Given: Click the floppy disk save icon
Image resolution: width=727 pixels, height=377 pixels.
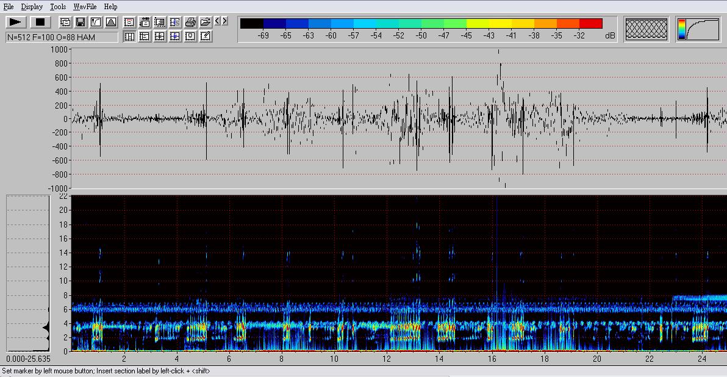Looking at the screenshot, I should tap(80, 23).
